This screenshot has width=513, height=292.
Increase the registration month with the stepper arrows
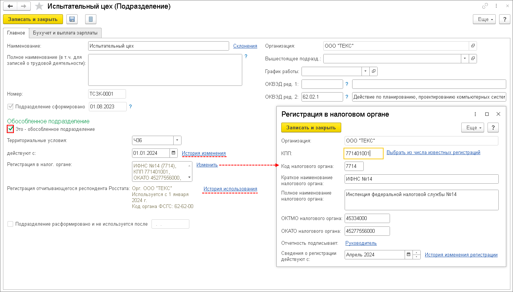pos(417,253)
